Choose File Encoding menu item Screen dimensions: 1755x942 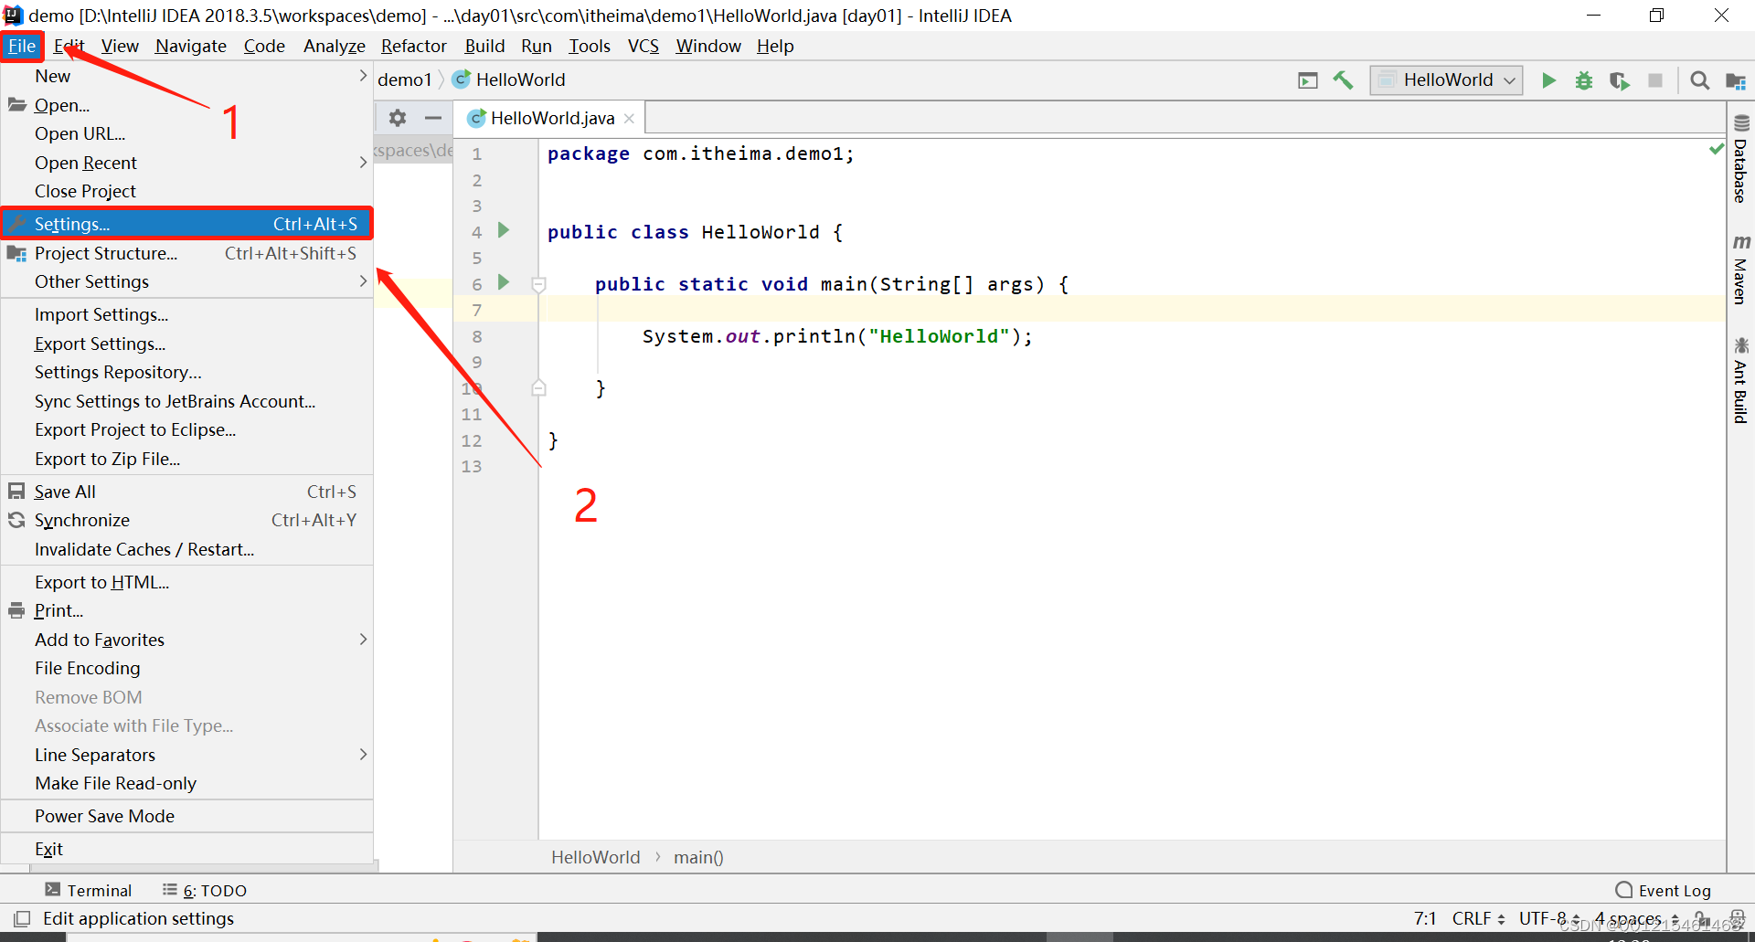pyautogui.click(x=187, y=668)
